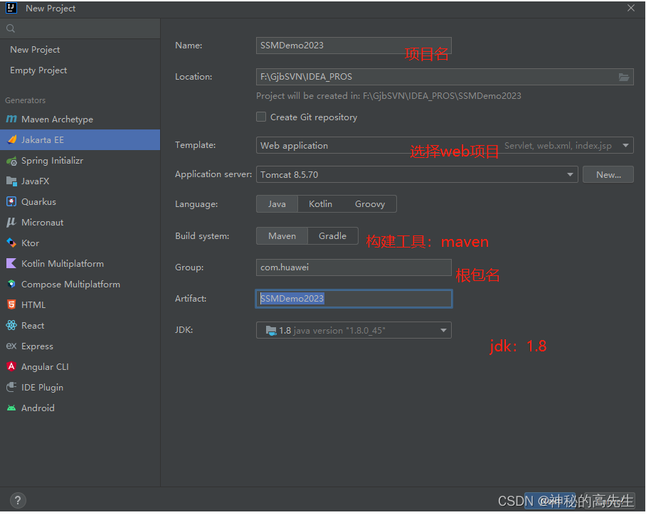Enable the Create Git repository checkbox
Viewport: 646px width, 515px height.
261,117
